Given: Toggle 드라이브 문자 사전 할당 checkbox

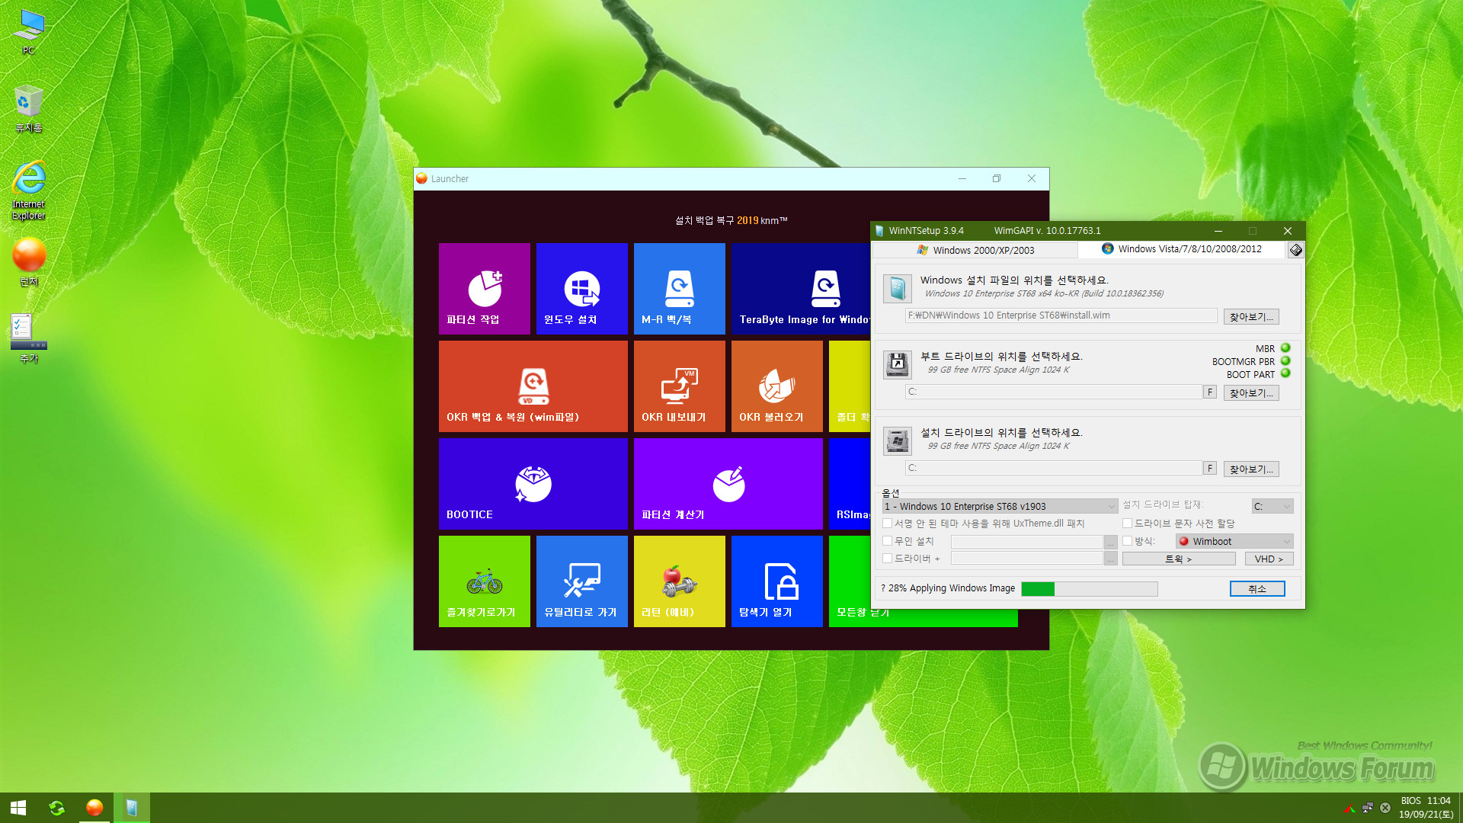Looking at the screenshot, I should pos(1127,524).
